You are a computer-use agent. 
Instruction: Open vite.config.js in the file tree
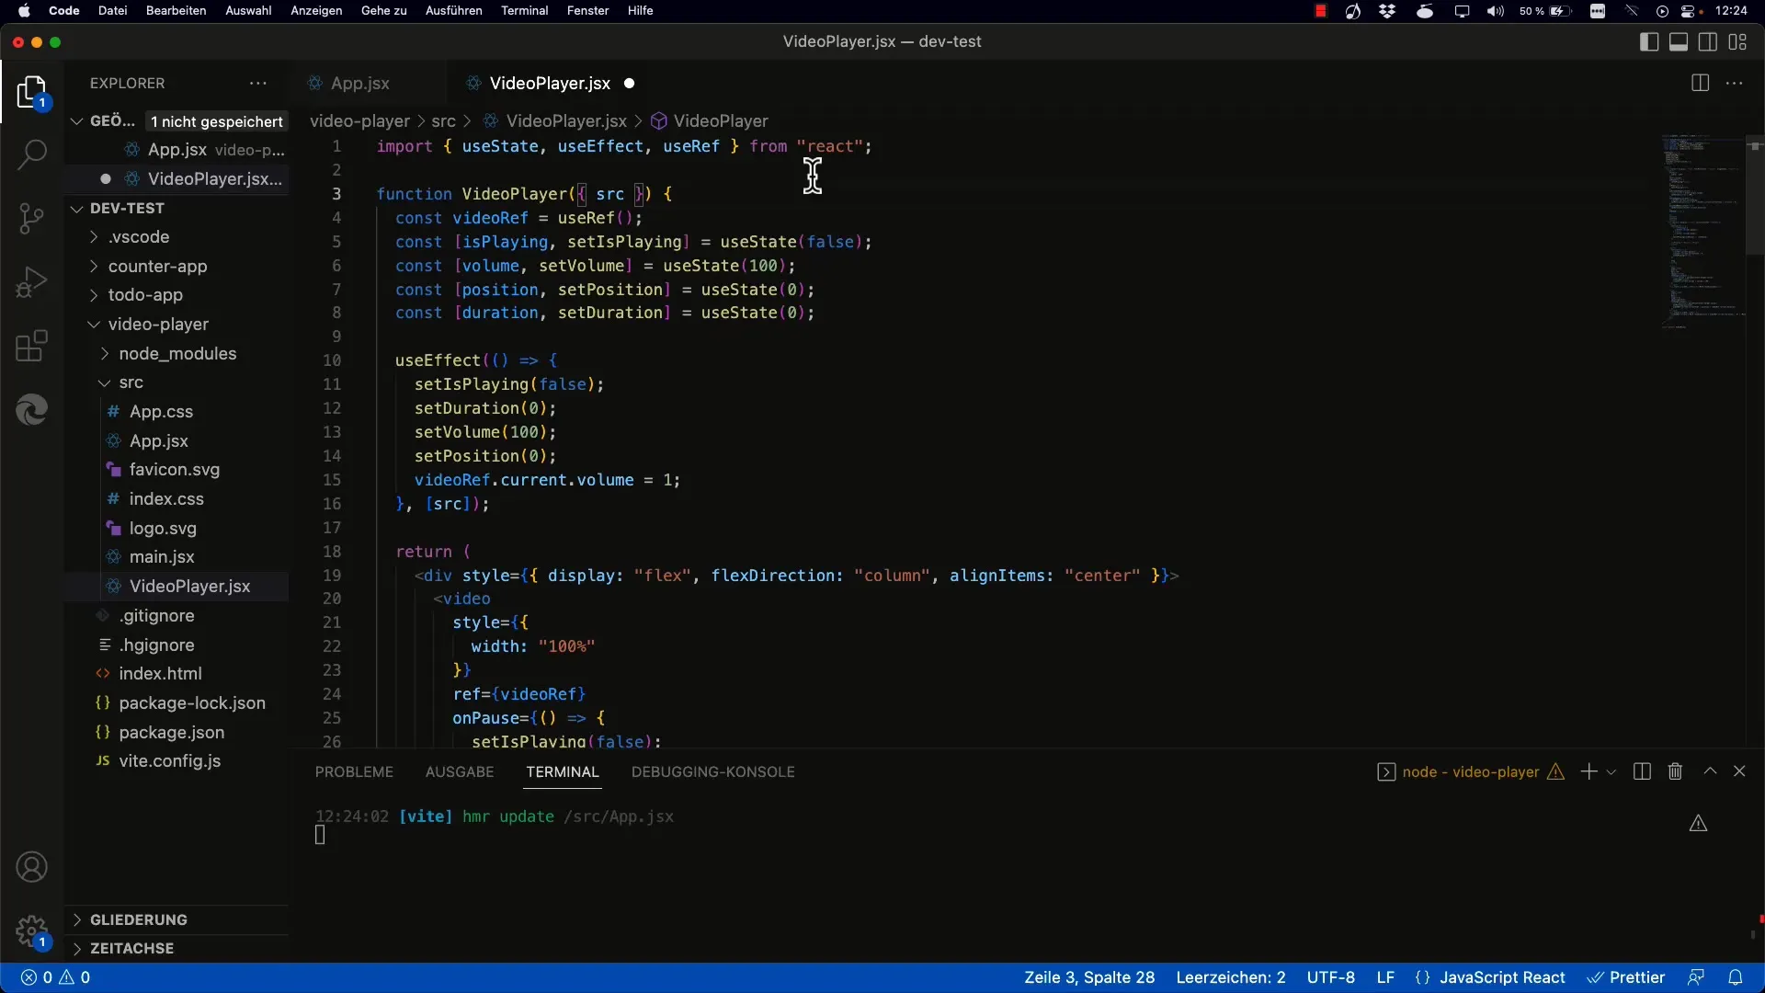pyautogui.click(x=169, y=761)
